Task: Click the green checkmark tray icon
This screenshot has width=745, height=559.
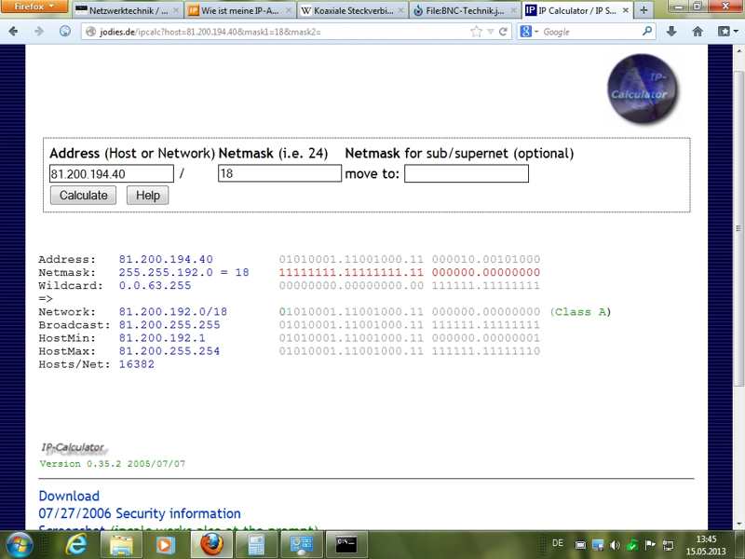Action: [x=632, y=545]
